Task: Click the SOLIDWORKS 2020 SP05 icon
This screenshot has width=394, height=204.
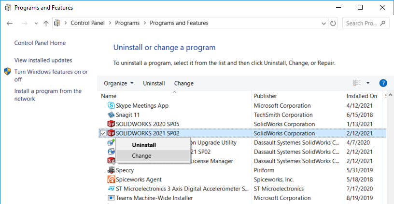Action: [111, 124]
